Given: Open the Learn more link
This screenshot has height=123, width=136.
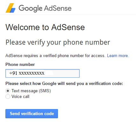Looking at the screenshot, I should coord(118,56).
